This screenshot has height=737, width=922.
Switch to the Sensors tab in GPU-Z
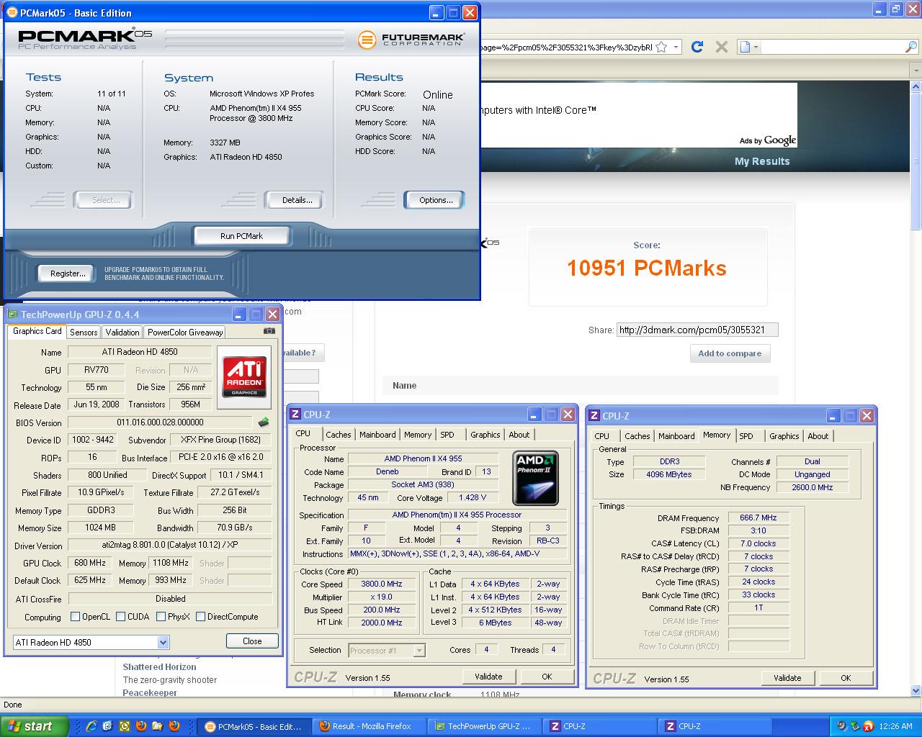click(84, 332)
